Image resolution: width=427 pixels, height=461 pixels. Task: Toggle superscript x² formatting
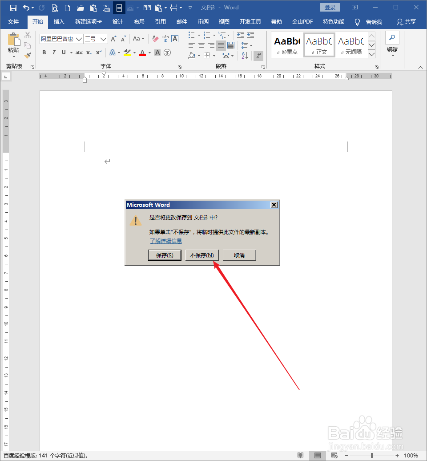coord(99,53)
